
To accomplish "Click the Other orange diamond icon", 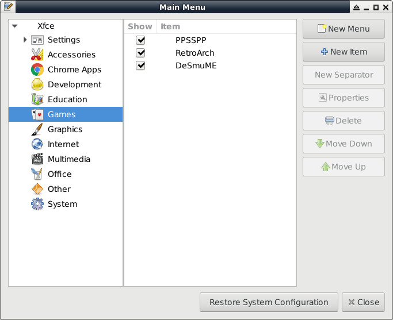I will point(37,189).
